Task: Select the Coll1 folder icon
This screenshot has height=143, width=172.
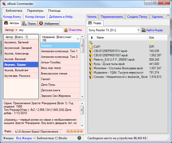Action: tap(91, 47)
